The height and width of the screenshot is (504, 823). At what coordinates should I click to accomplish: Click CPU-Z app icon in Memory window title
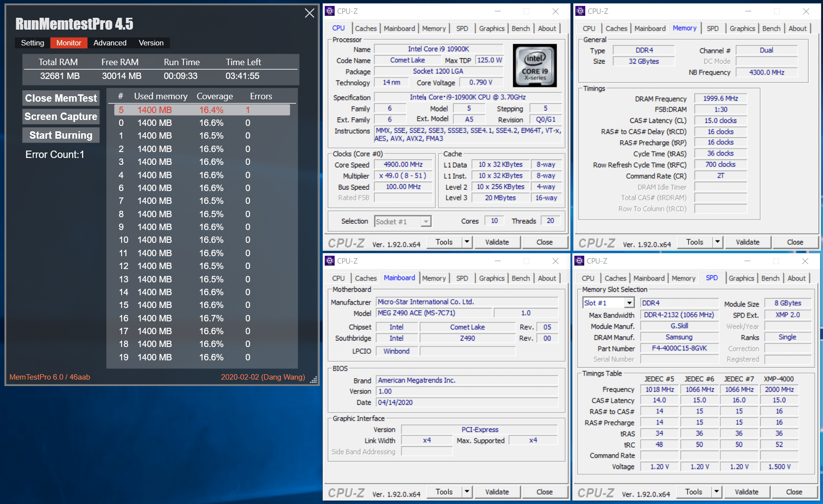(x=580, y=11)
